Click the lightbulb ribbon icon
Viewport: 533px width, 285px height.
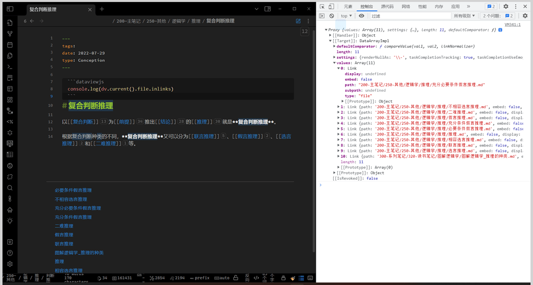click(x=10, y=221)
